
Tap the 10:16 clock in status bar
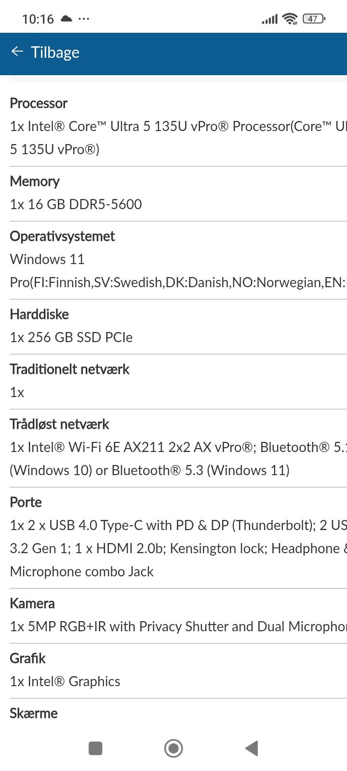point(38,19)
